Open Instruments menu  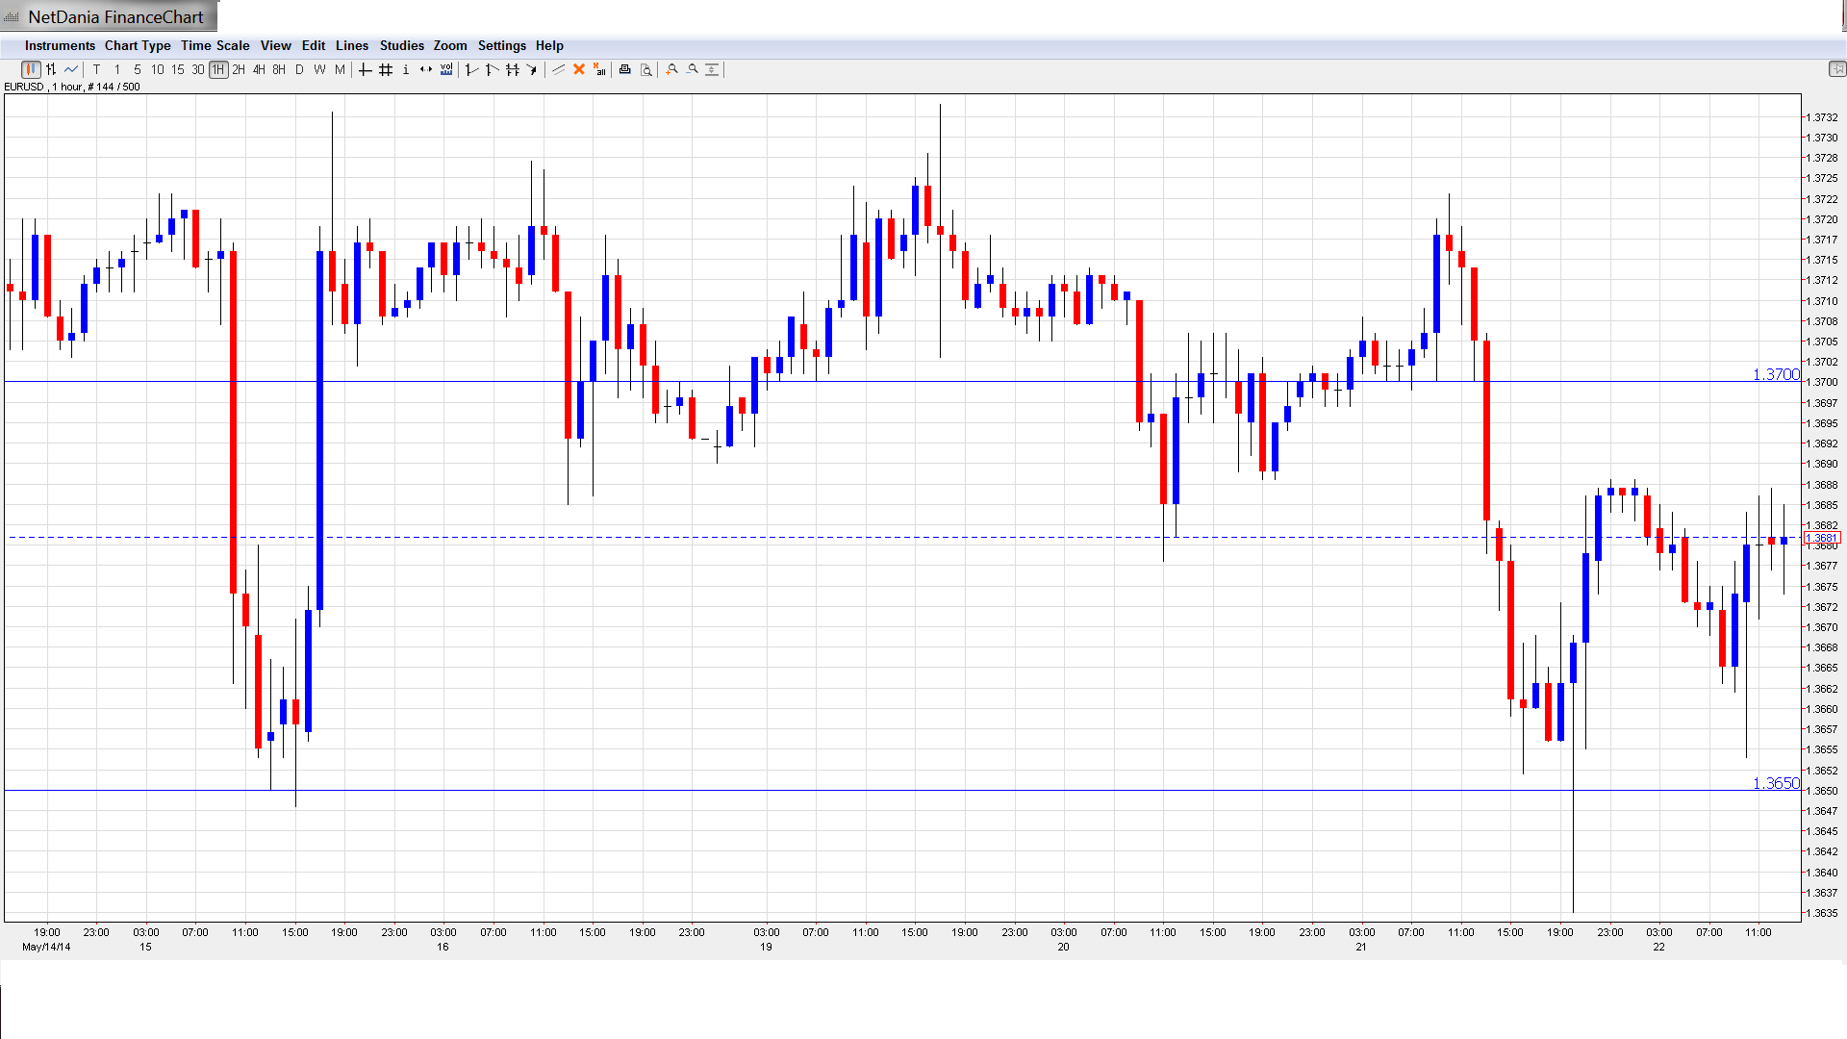[x=60, y=45]
